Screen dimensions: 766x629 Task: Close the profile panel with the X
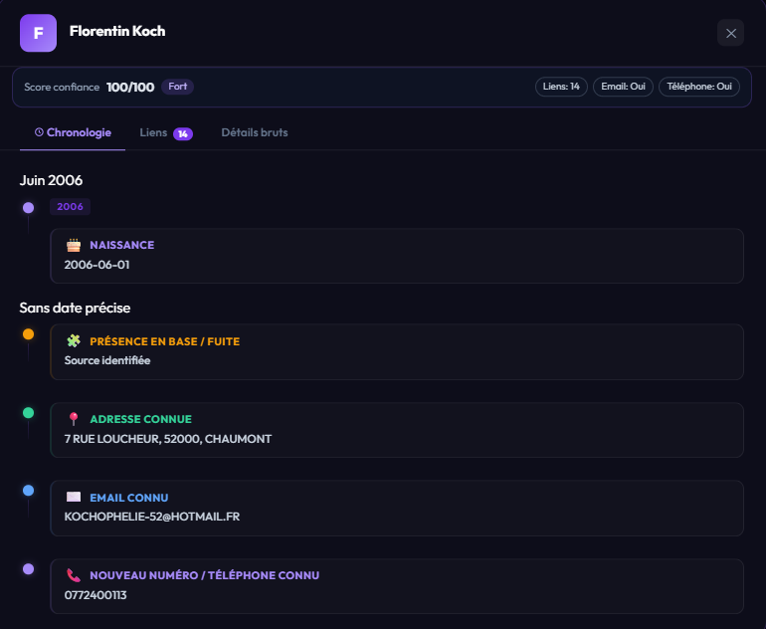(731, 33)
